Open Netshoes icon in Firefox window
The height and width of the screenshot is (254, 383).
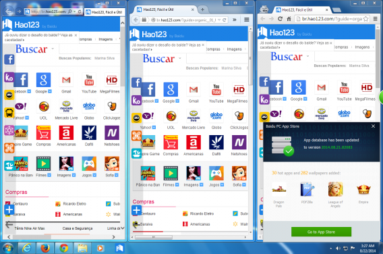tap(239, 143)
